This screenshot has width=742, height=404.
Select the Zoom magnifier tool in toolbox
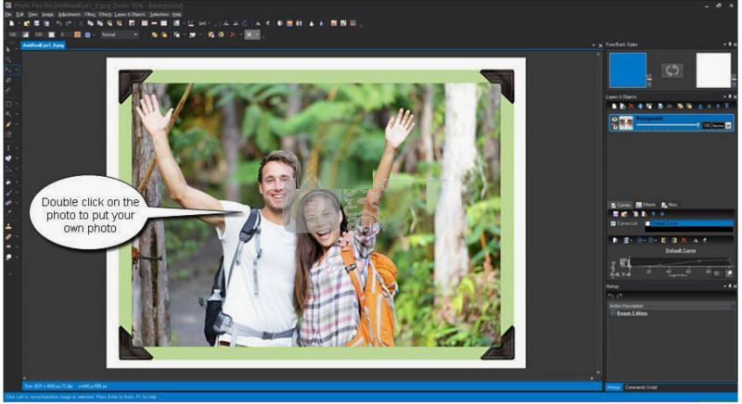(x=8, y=59)
